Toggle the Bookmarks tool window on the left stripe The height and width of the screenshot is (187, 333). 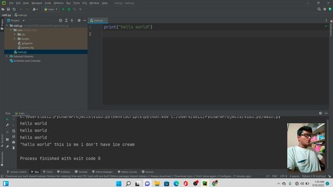[2, 159]
